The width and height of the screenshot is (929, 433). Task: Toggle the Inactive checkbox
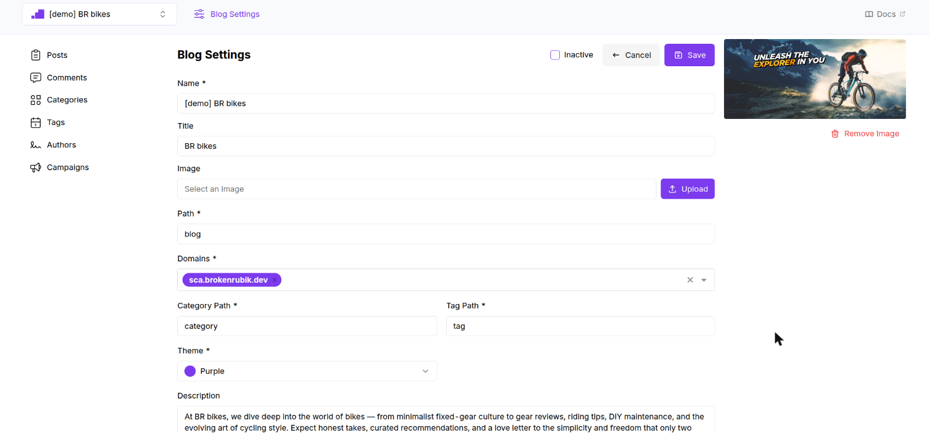click(x=555, y=55)
